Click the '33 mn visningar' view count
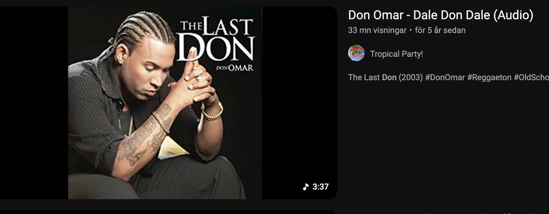The width and height of the screenshot is (549, 214). 377,31
